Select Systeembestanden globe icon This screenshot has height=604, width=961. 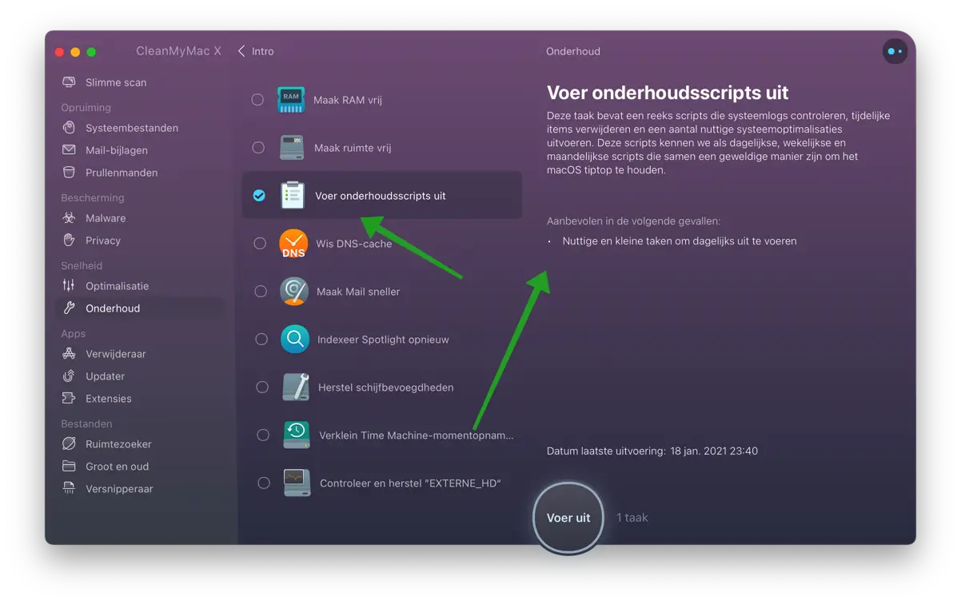[70, 128]
